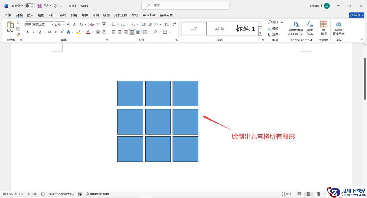Show or hide paragraph marks

pyautogui.click(x=174, y=24)
